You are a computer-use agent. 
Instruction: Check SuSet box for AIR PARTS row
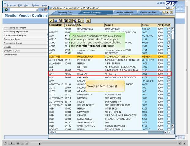pos(169,74)
